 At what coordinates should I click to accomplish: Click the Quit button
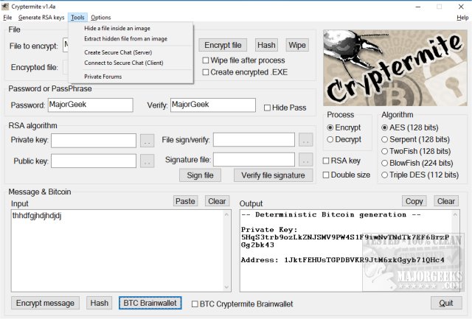coord(446,303)
